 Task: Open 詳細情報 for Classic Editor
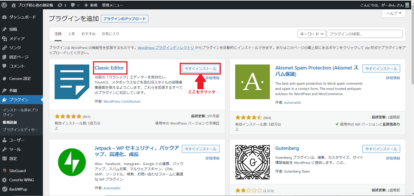pyautogui.click(x=213, y=78)
